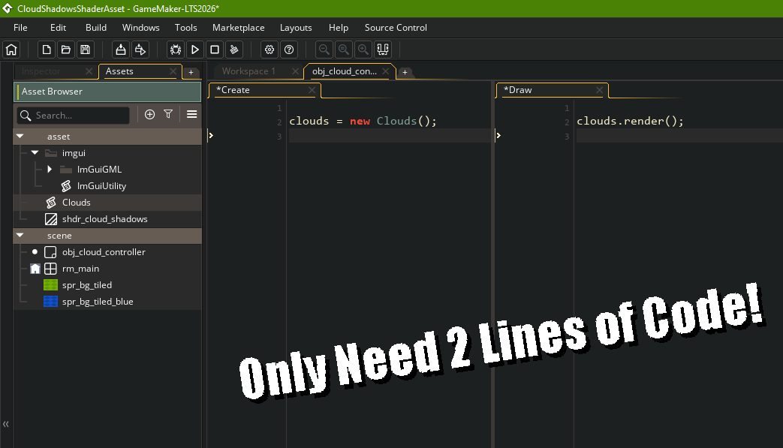
Task: Go to the Start Page home icon
Action: [11, 50]
